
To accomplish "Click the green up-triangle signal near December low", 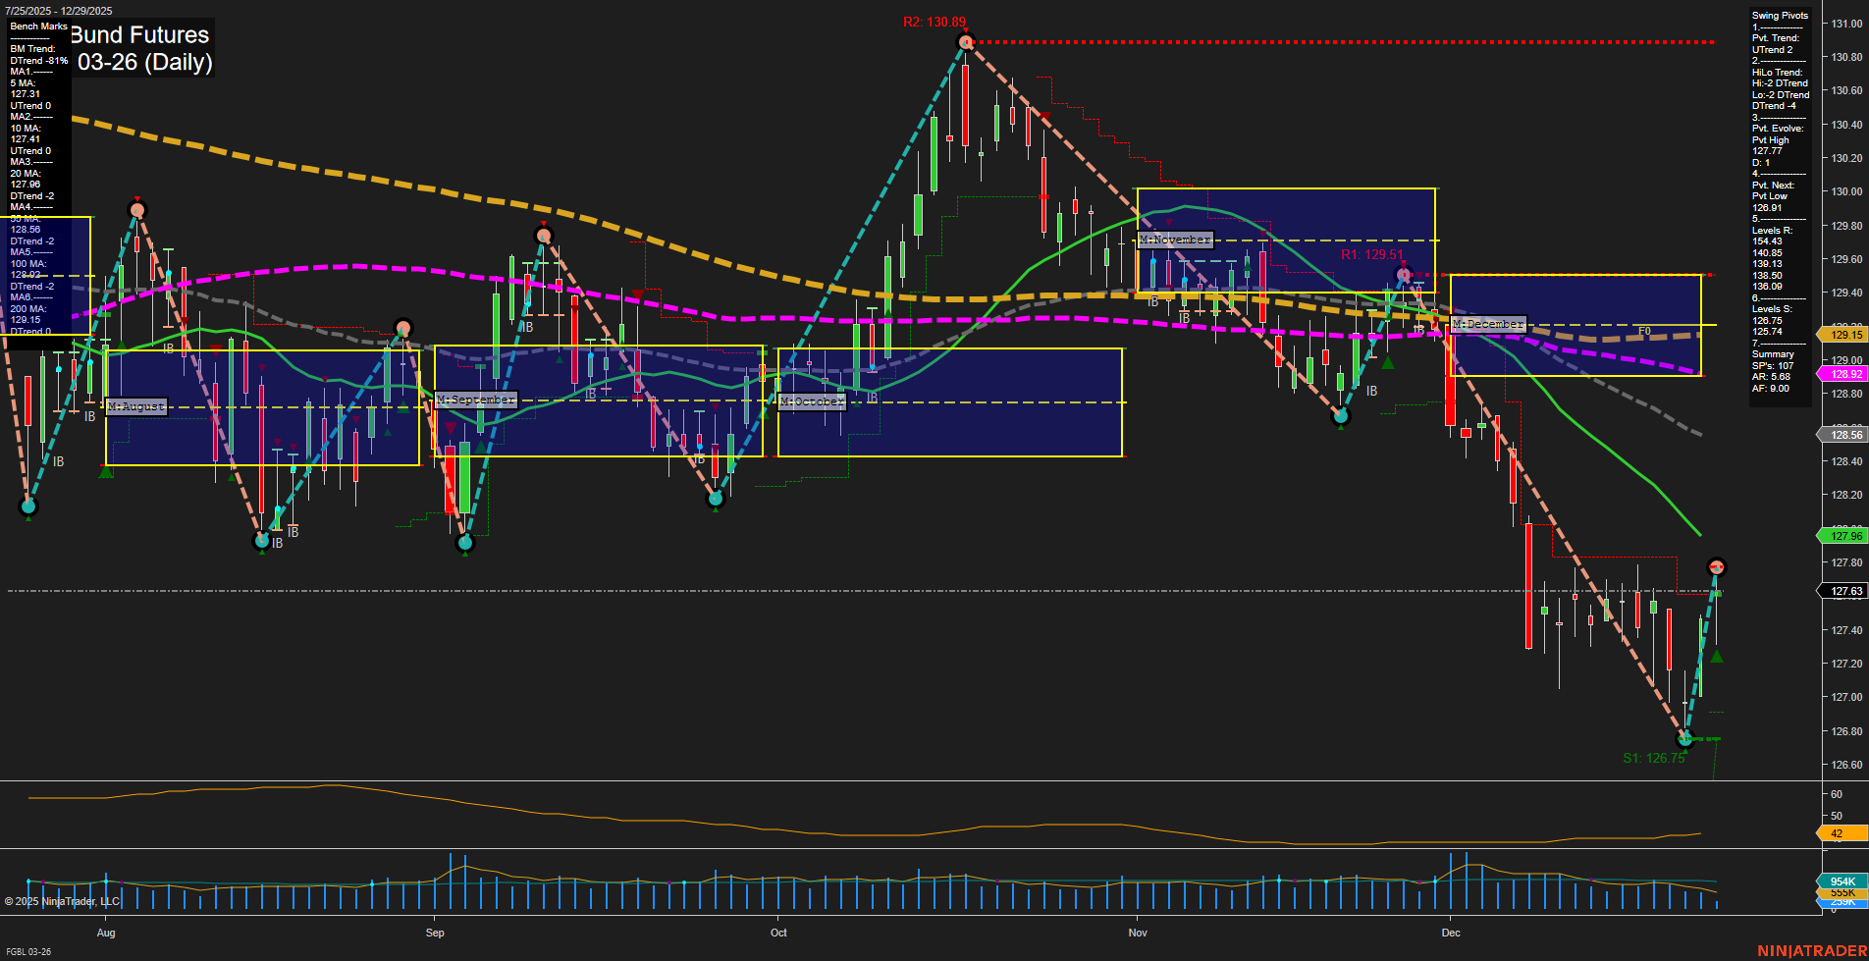I will (1717, 657).
